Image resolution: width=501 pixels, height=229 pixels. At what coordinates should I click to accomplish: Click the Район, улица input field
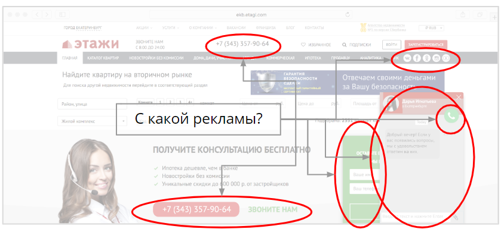coord(93,104)
